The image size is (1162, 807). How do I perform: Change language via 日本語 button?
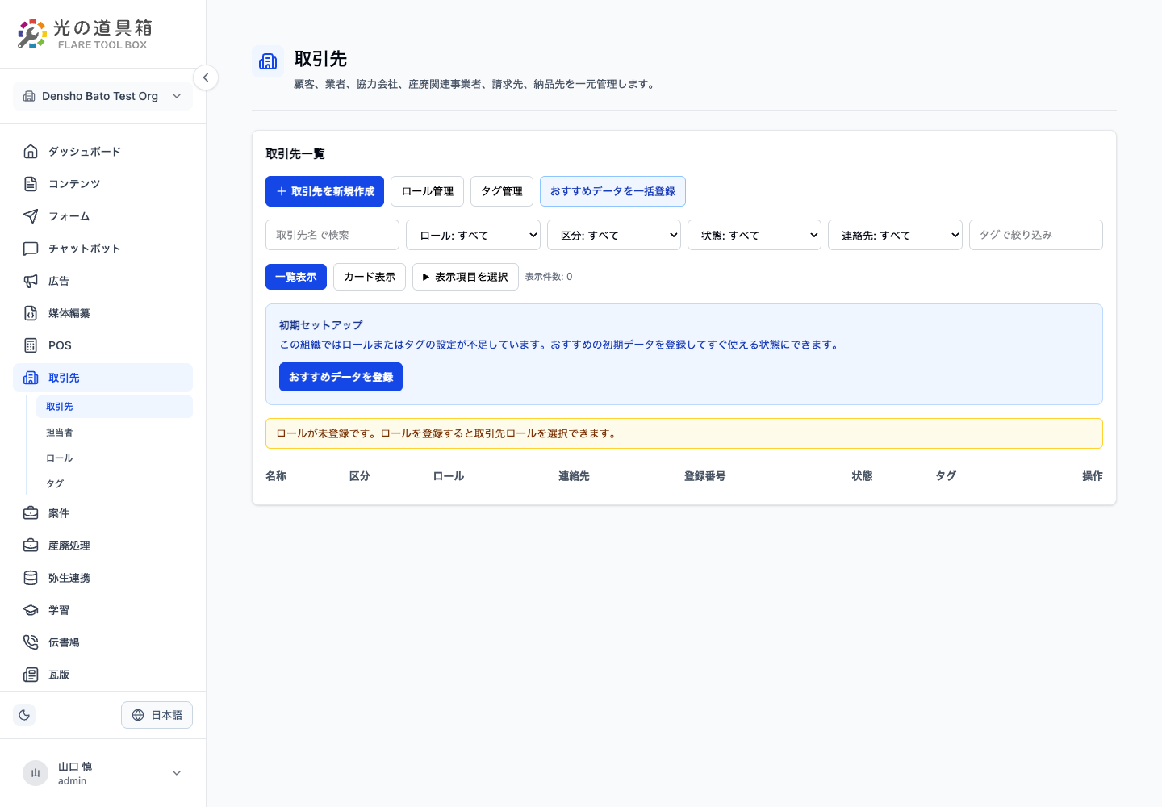157,715
